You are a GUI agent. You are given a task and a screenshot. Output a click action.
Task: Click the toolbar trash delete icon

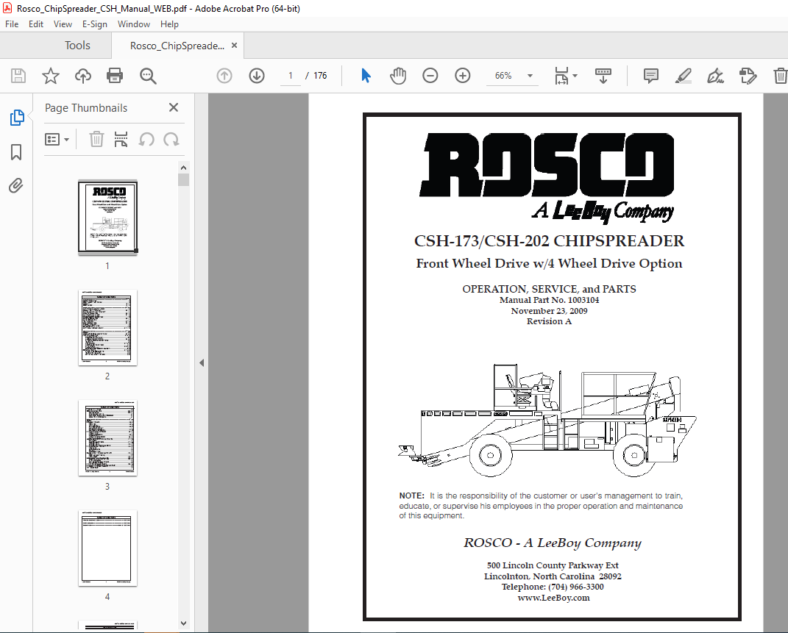pyautogui.click(x=780, y=76)
